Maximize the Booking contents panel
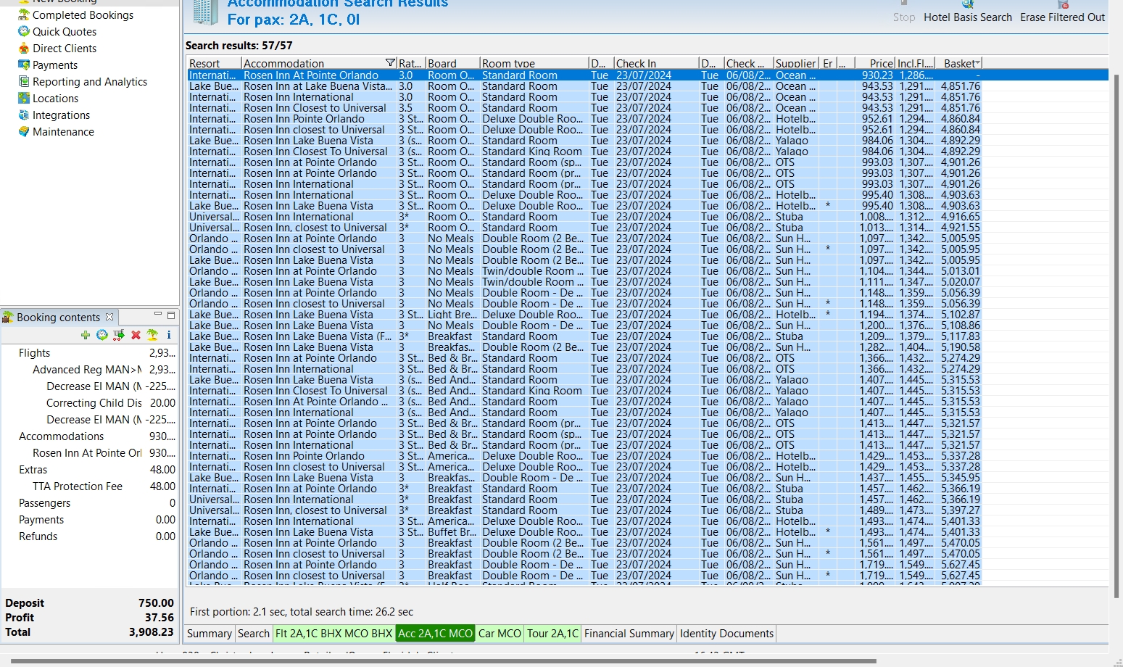This screenshot has width=1123, height=667. (171, 315)
